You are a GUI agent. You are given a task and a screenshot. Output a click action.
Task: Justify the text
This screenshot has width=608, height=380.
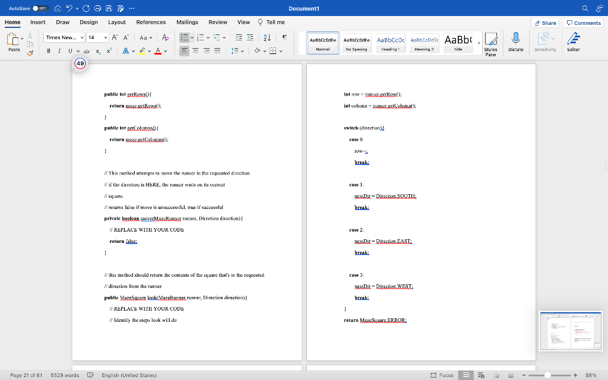[217, 51]
